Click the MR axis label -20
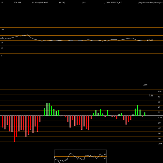Image resolution: width=163 pixels, height=163 pixels. coord(159,123)
